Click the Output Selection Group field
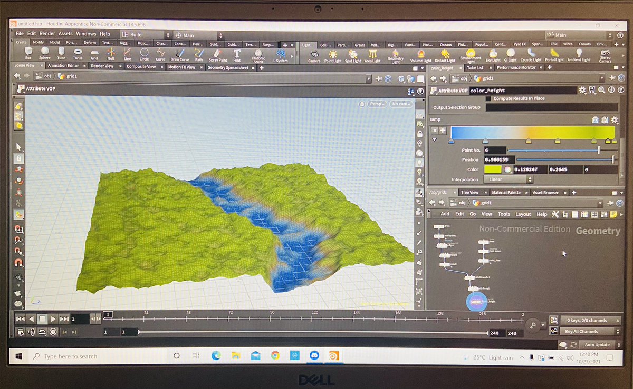 (x=551, y=107)
